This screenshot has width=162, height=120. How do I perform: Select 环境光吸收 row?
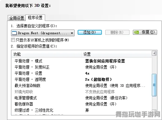click(x=82, y=92)
